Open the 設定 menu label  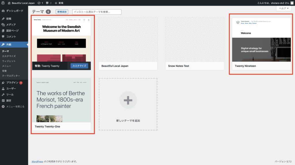[x=9, y=100]
